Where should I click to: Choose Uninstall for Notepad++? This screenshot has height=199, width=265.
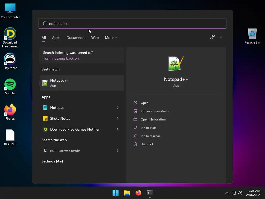pos(147,144)
